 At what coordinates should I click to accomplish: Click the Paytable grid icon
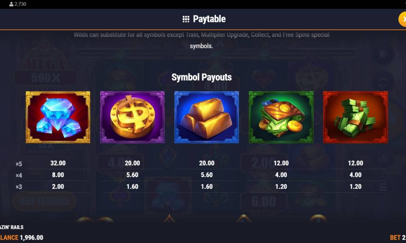(186, 19)
